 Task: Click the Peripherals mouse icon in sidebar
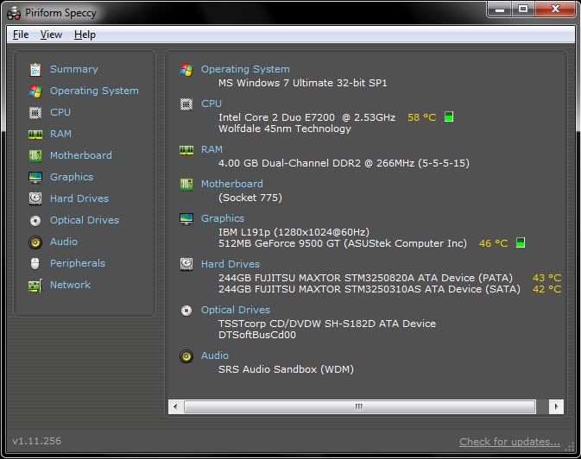point(35,263)
